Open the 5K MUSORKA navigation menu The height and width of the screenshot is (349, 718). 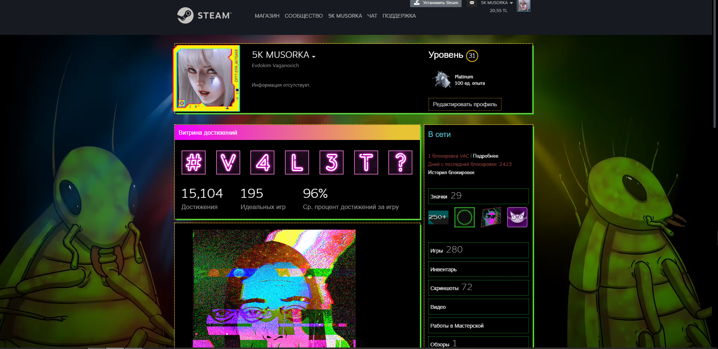point(345,16)
